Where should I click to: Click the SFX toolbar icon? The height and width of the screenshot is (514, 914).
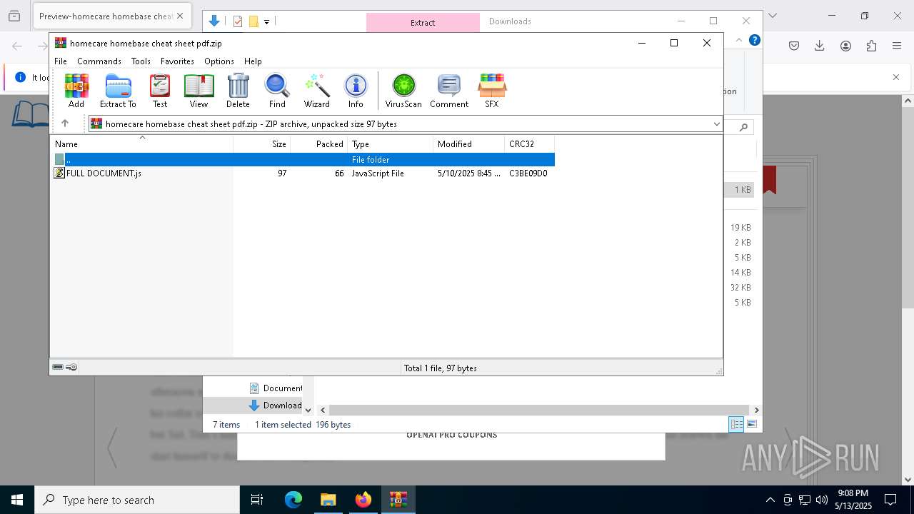pyautogui.click(x=492, y=91)
